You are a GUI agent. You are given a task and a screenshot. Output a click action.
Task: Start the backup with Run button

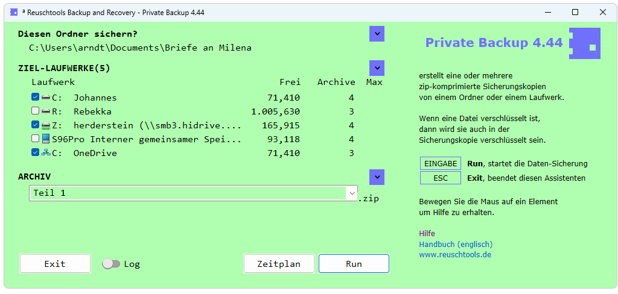[x=354, y=264]
